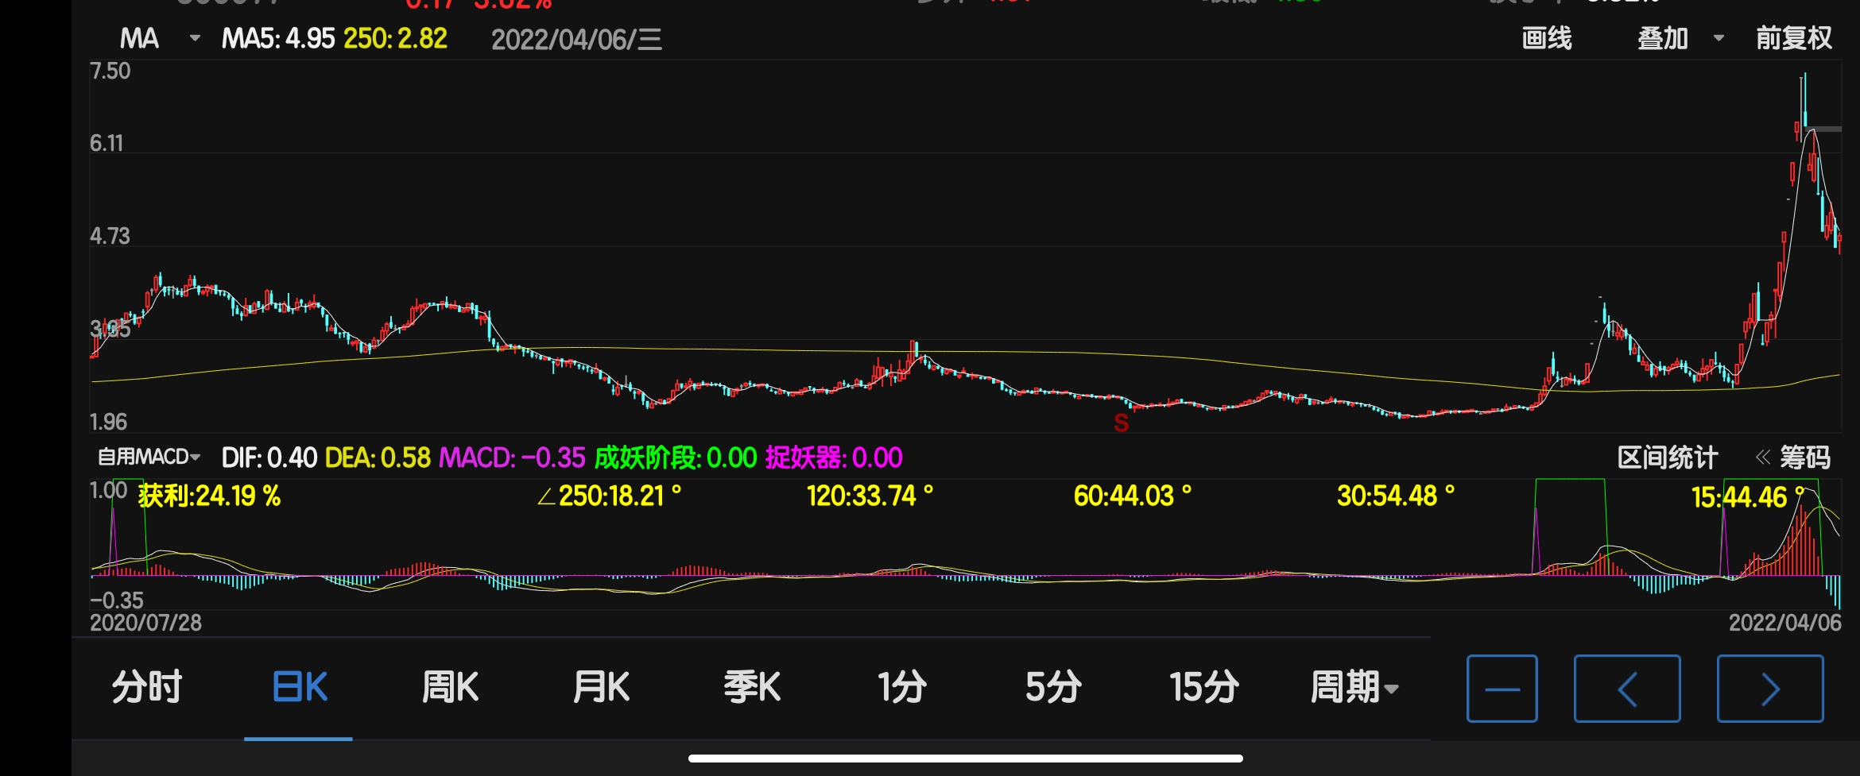Tap the start date 2020/07/28

tap(145, 623)
